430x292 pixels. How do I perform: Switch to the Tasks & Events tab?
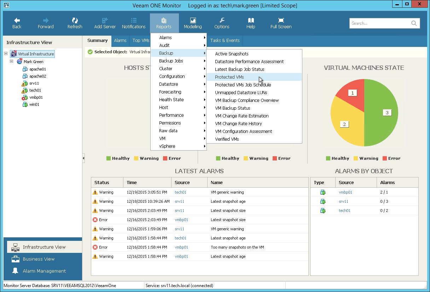(225, 41)
